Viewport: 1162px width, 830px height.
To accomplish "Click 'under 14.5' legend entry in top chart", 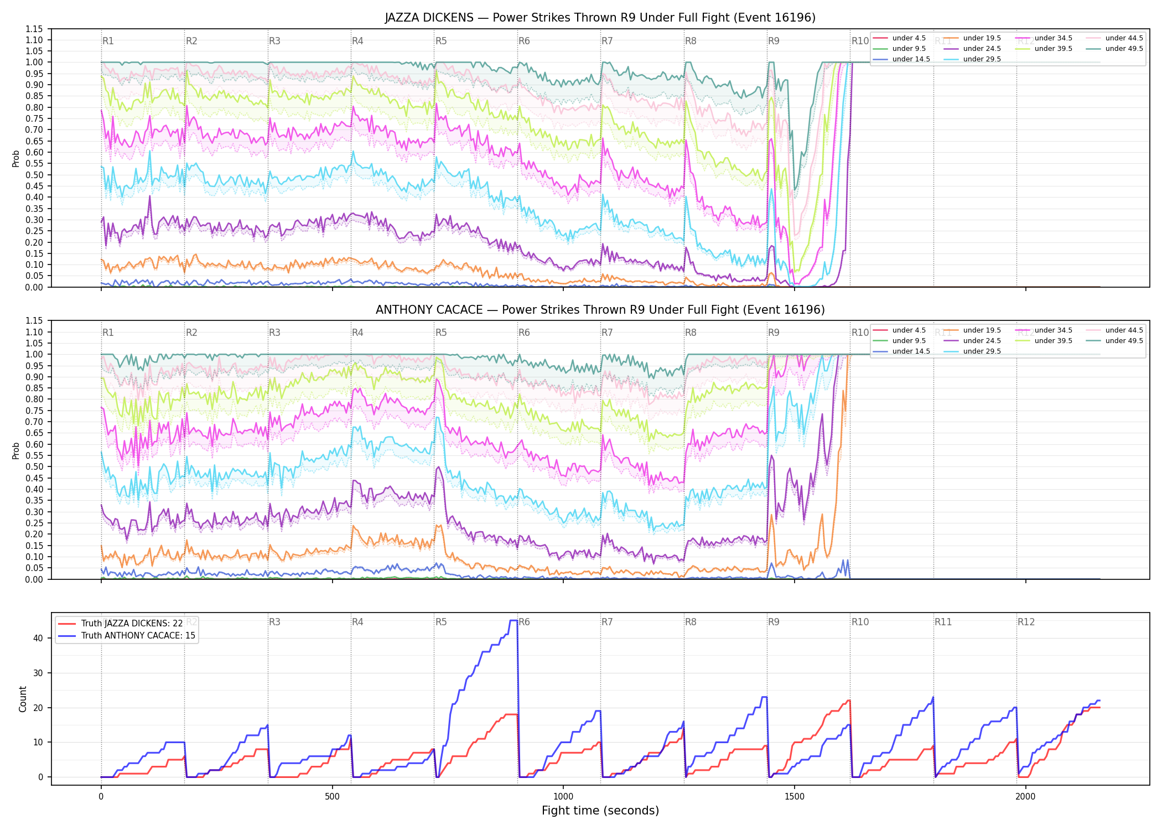I will tap(901, 59).
